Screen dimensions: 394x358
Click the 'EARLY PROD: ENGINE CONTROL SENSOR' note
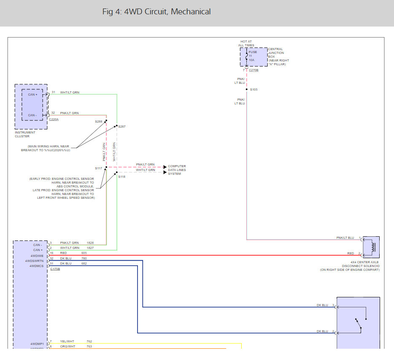(62, 188)
